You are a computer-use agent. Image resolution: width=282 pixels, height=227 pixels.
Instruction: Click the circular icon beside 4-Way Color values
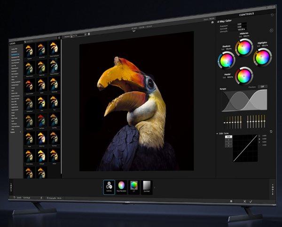point(271,30)
